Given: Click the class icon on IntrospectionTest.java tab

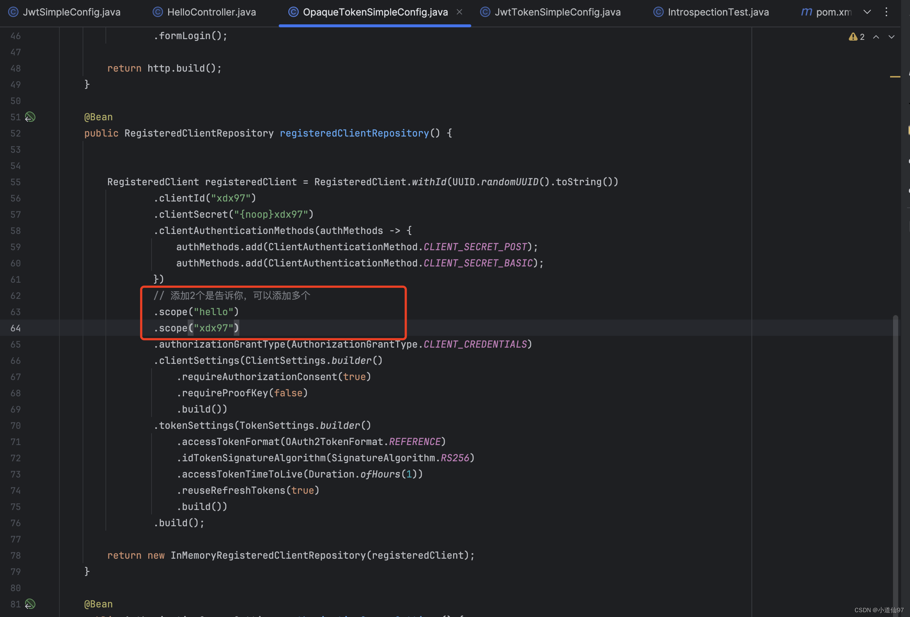Looking at the screenshot, I should 658,12.
